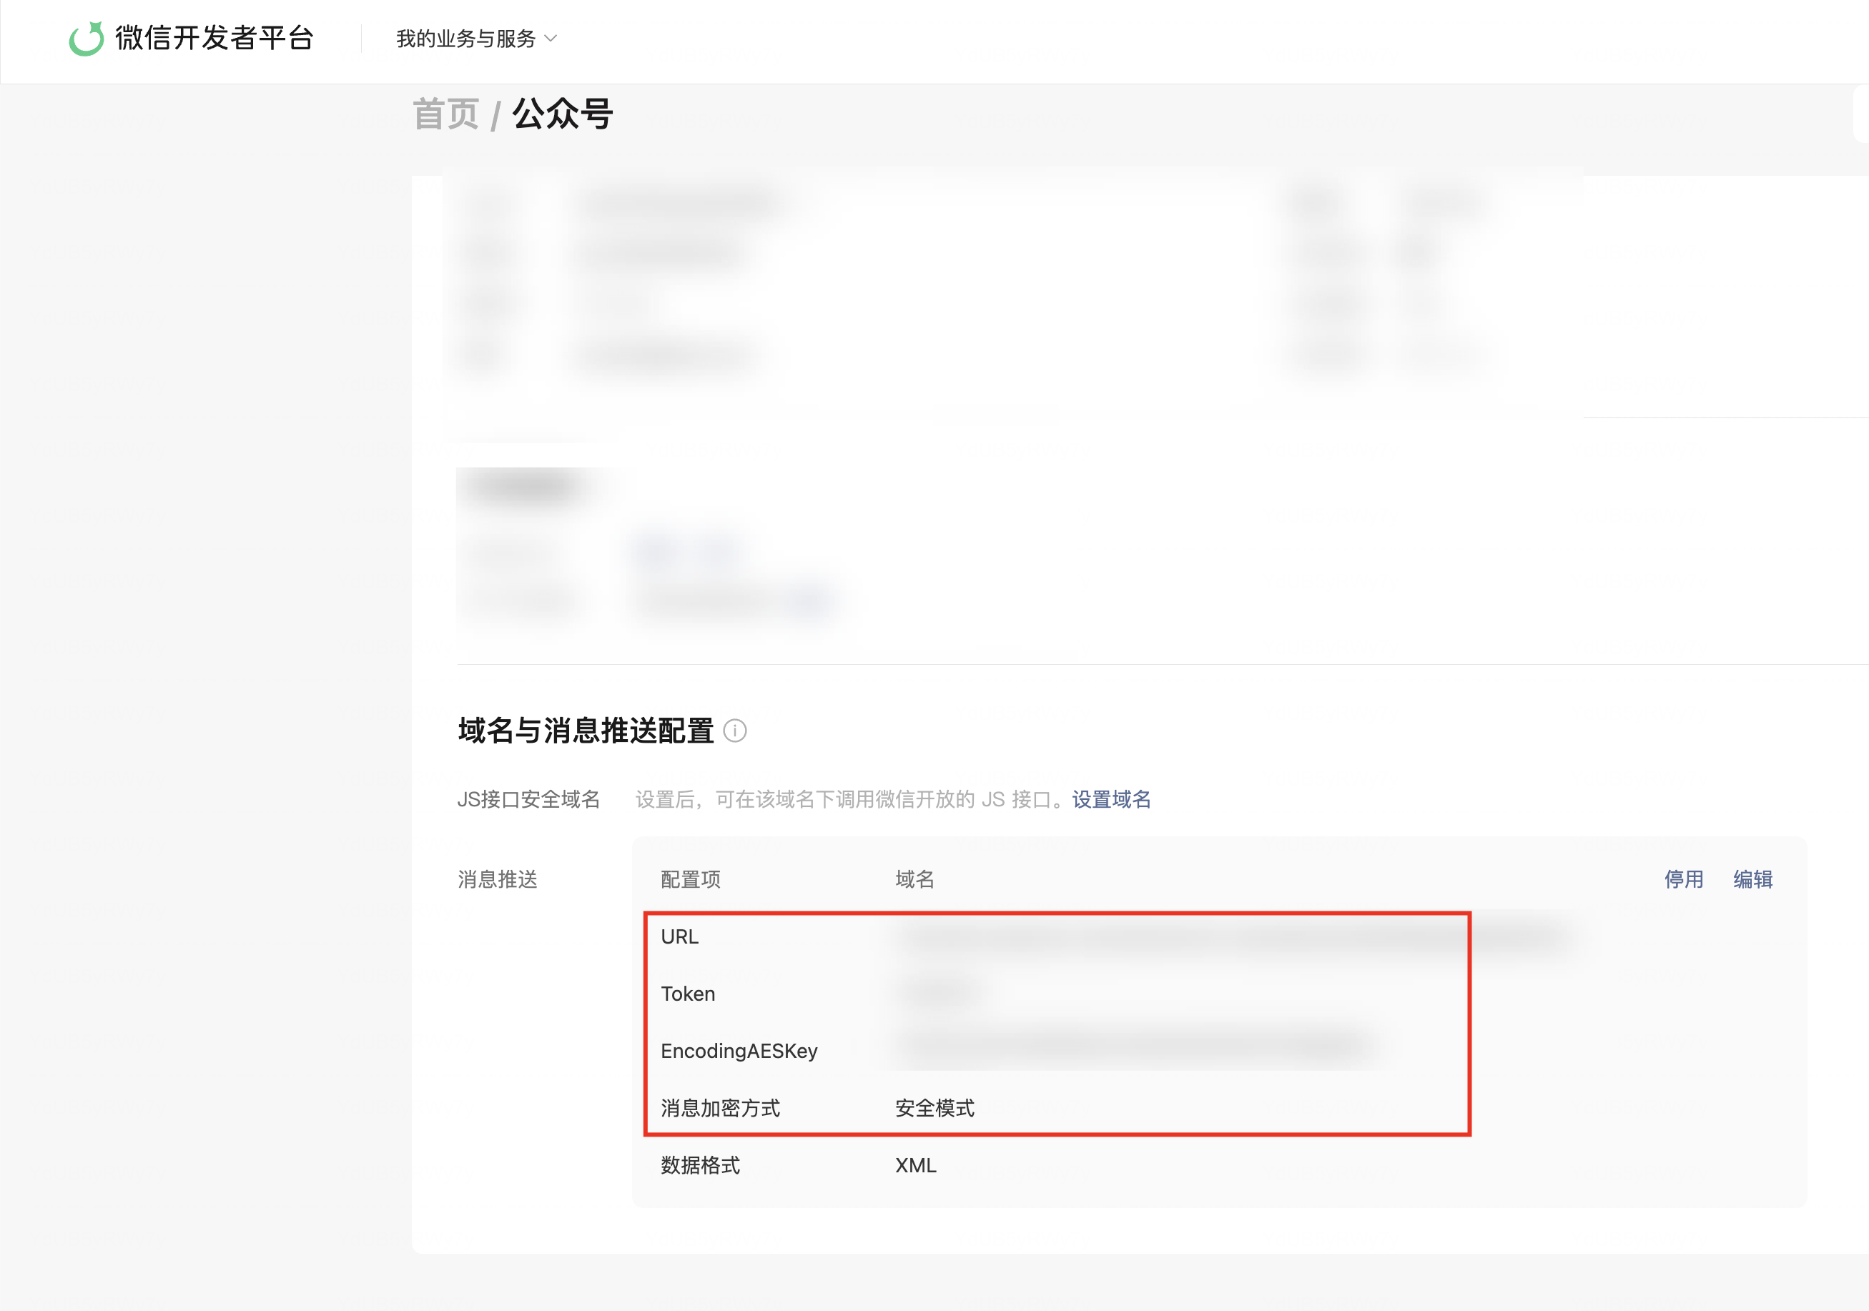The width and height of the screenshot is (1869, 1311).
Task: Click the info icon beside 域名与消息推送配置
Action: [x=734, y=731]
